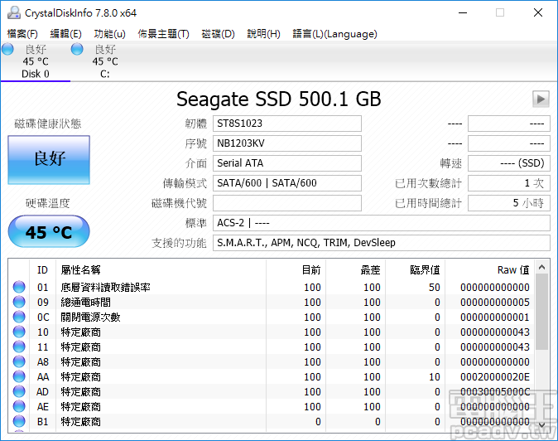Click the serial number field NB1203KV
Screen dimensions: 558x441
coord(287,143)
